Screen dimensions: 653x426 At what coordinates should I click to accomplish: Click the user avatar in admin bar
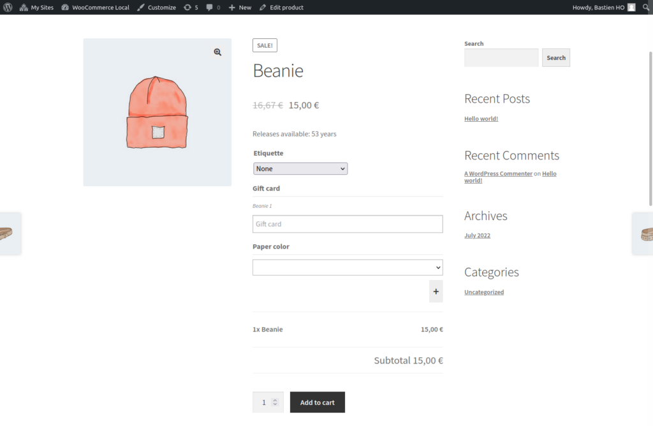631,7
